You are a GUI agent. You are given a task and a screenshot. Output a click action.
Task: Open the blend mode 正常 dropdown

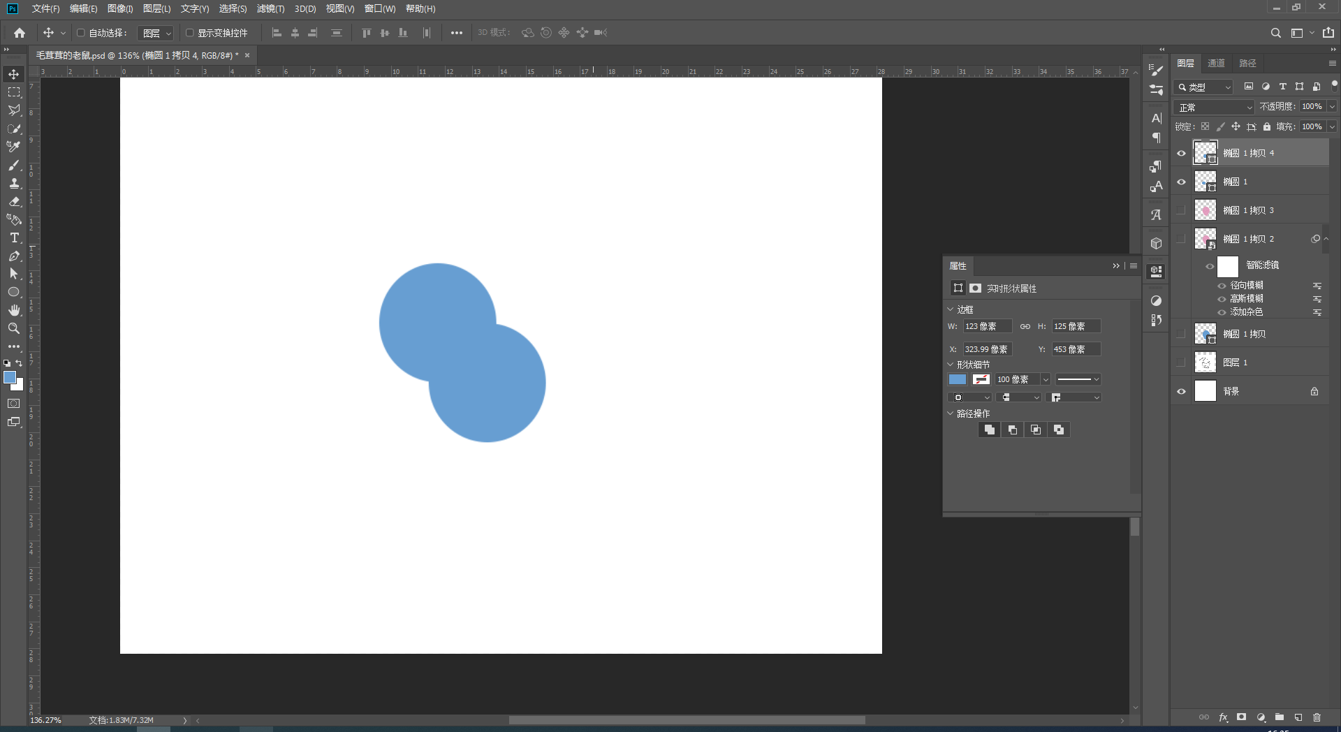click(x=1215, y=107)
